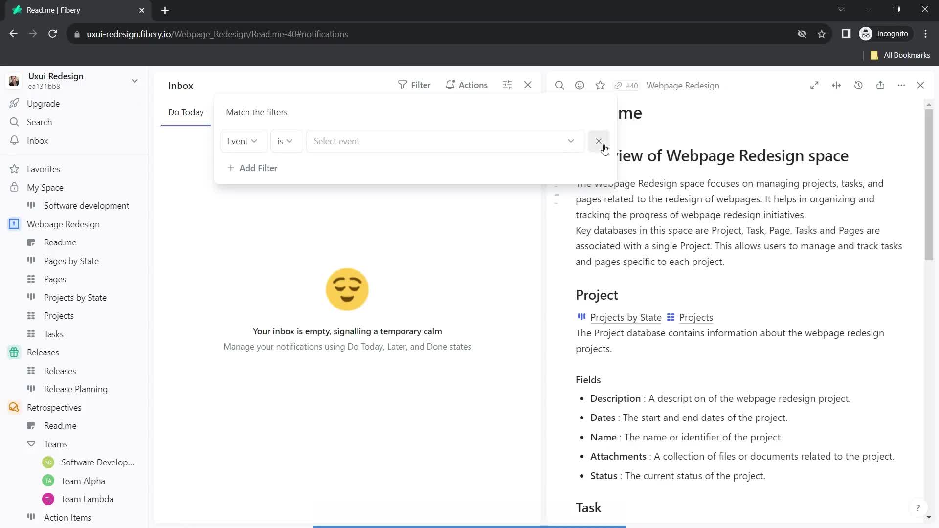
Task: Click the horizontal scrollbar at bottom
Action: [470, 526]
